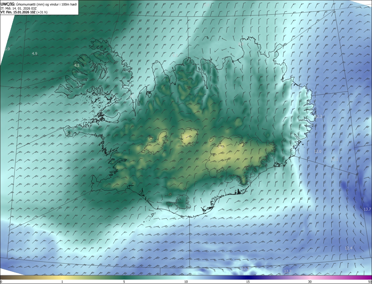Click the '10' tick label on the color scale
This screenshot has width=372, height=284.
pyautogui.click(x=186, y=282)
